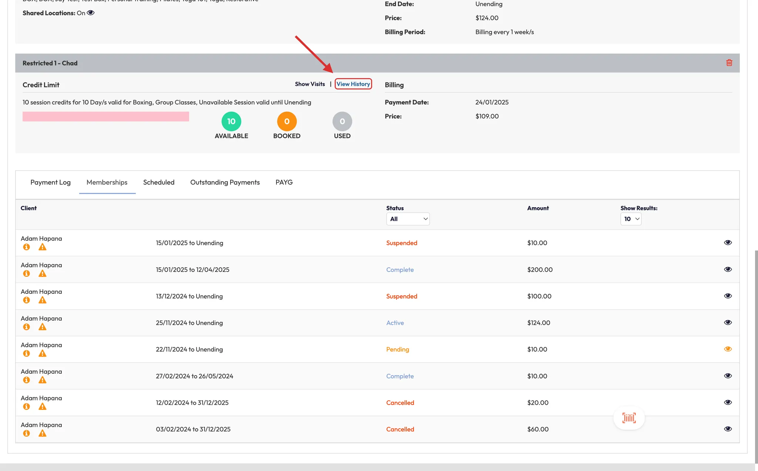The height and width of the screenshot is (471, 758).
Task: Click warning triangle on the $60.00 Cancelled row
Action: [x=43, y=433]
